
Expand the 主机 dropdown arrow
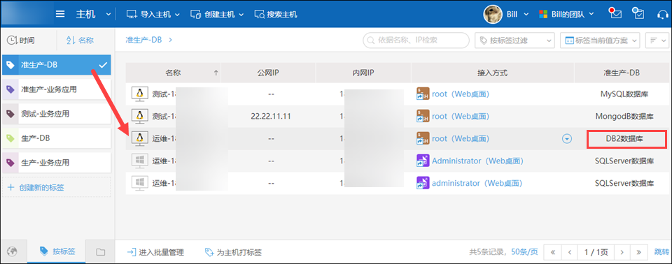(x=108, y=15)
